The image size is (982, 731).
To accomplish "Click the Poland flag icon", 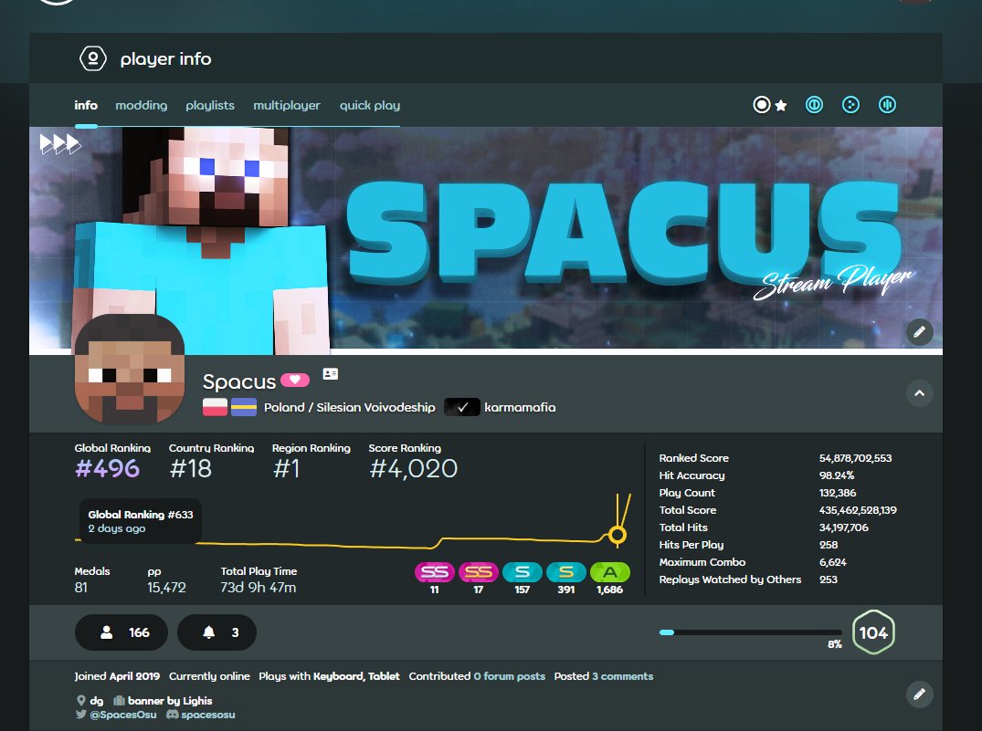I will point(215,407).
